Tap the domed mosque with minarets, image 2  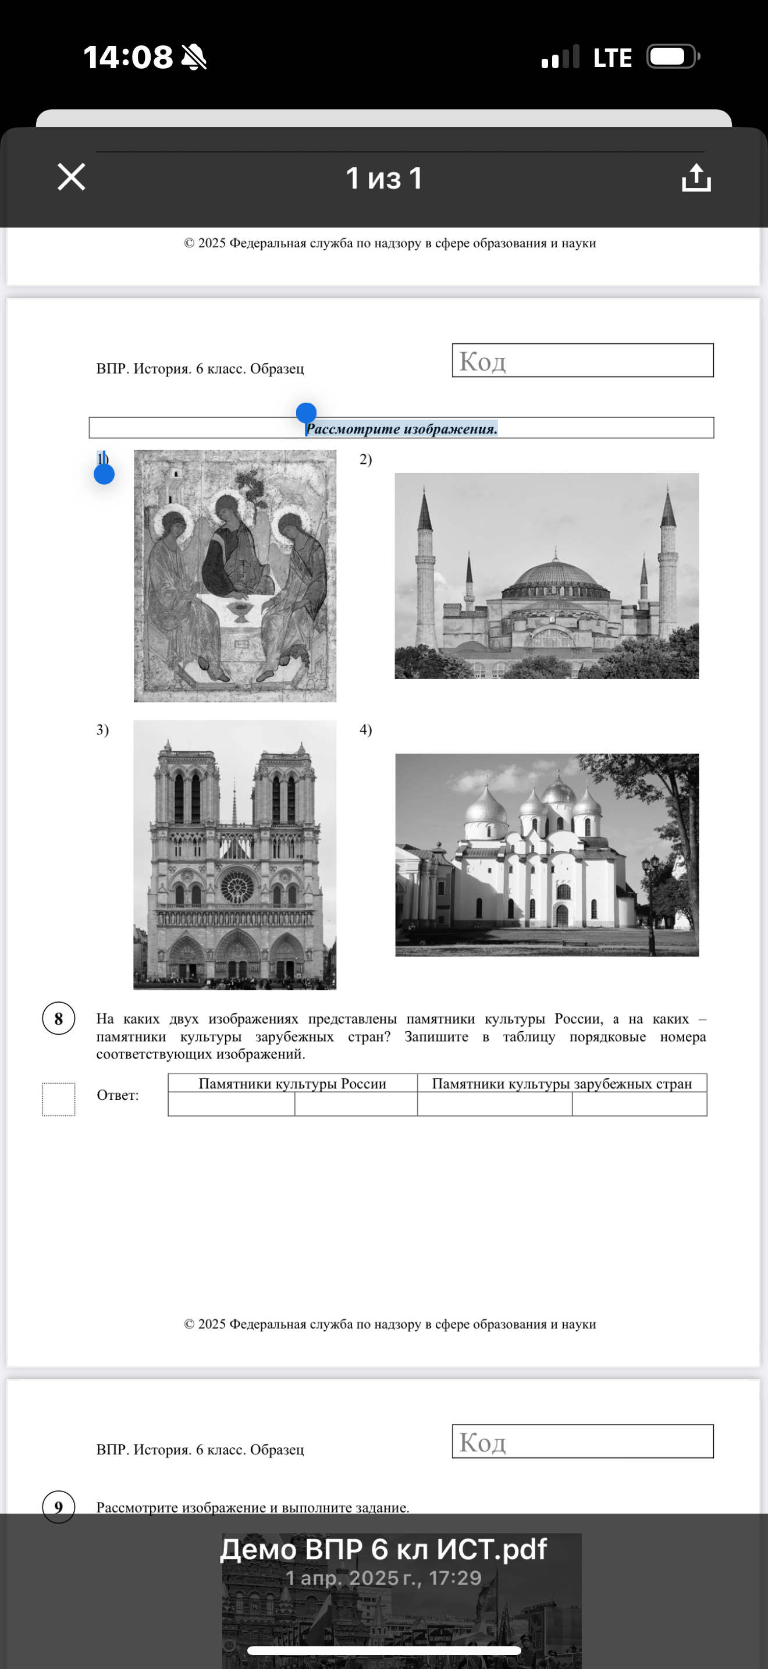click(x=546, y=576)
